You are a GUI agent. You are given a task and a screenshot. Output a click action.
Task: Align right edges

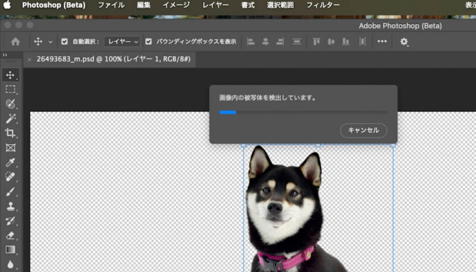pyautogui.click(x=280, y=42)
